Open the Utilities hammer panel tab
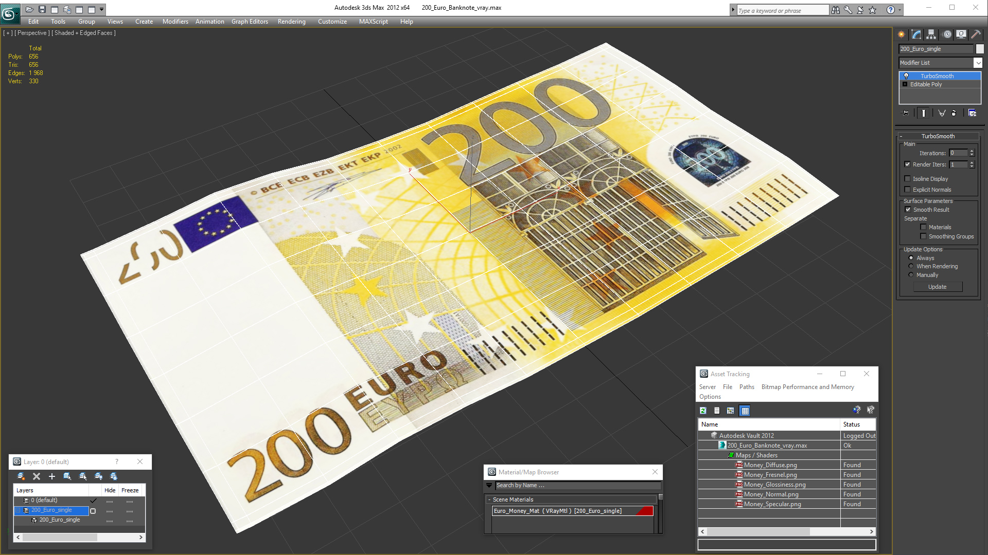988x555 pixels. 976,34
